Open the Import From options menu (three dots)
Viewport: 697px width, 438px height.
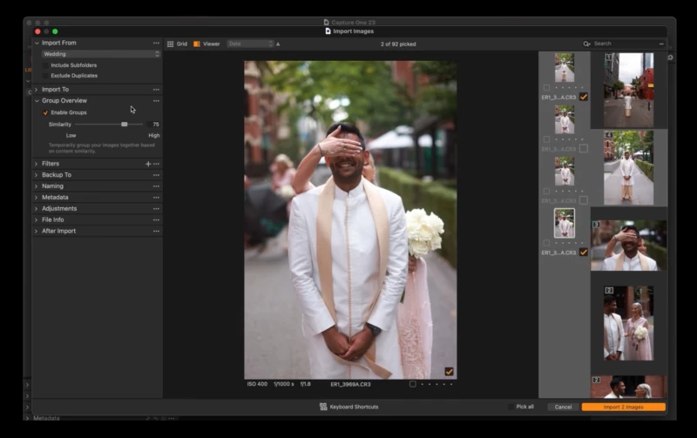point(156,43)
